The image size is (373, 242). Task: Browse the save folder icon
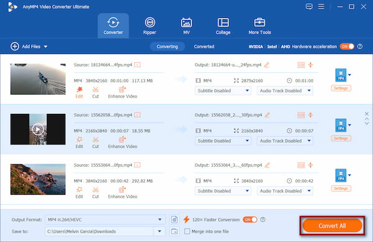[174, 231]
